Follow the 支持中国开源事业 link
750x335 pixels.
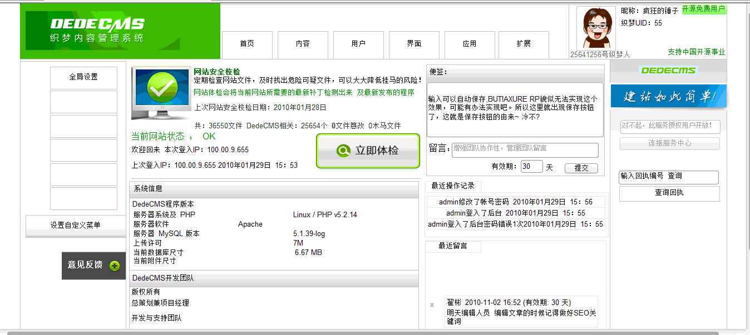point(697,52)
